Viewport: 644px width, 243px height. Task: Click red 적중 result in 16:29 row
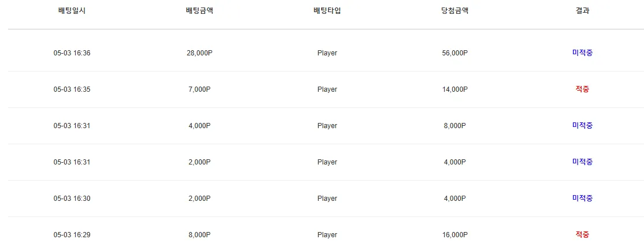point(582,234)
